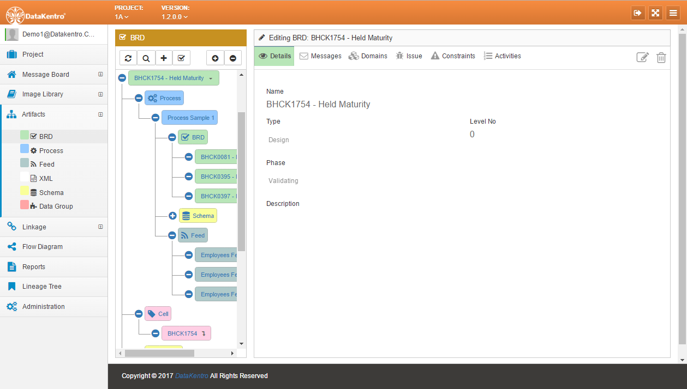
Task: Expand the Image Library plus icon
Action: click(x=100, y=94)
